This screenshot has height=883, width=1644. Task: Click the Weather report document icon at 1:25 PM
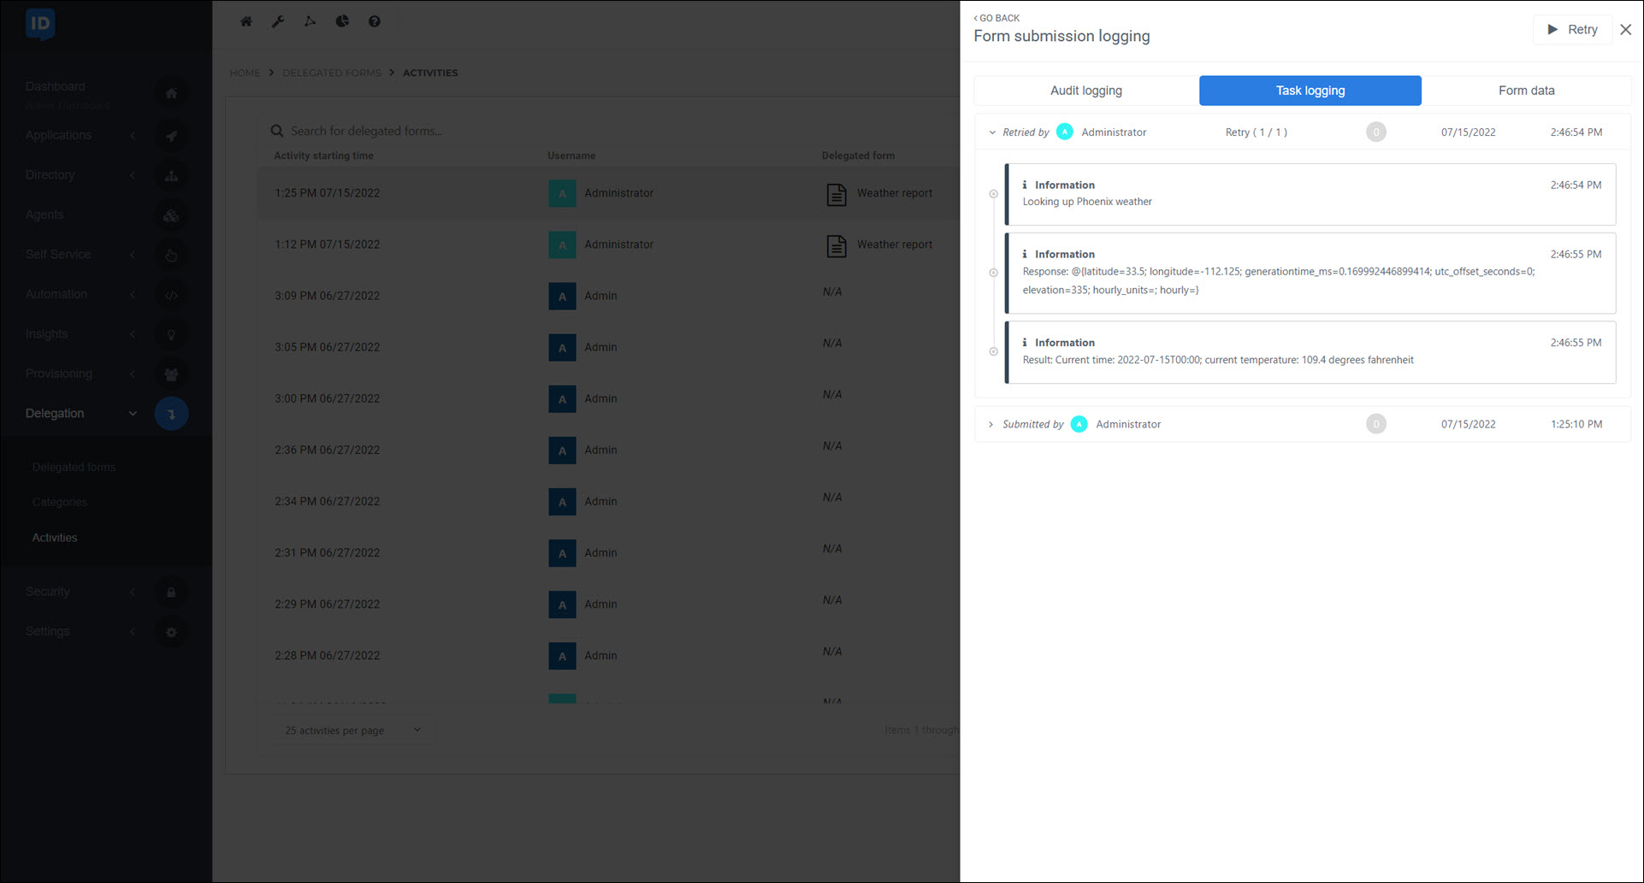coord(837,194)
